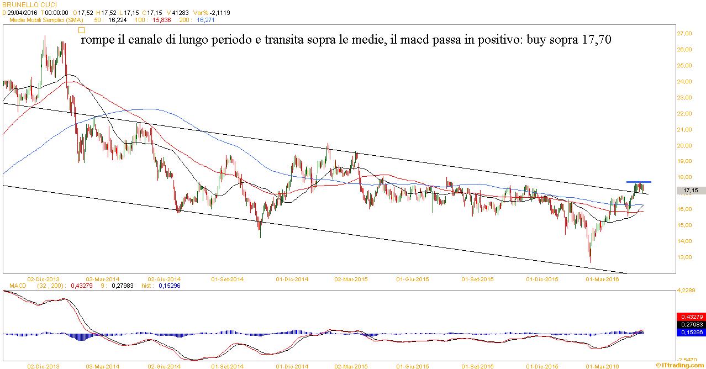Screen dimensions: 706x369
Task: Click the 23,00 price axis label
Action: tap(684, 98)
